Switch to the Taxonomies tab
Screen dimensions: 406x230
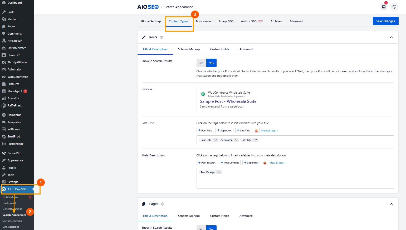tap(203, 21)
